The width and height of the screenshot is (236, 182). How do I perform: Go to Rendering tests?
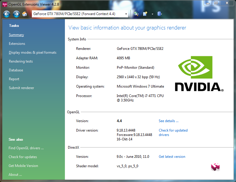[x=21, y=61]
